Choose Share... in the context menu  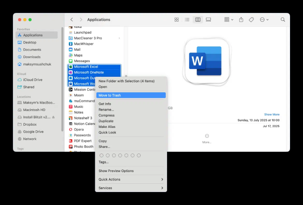[131, 147]
